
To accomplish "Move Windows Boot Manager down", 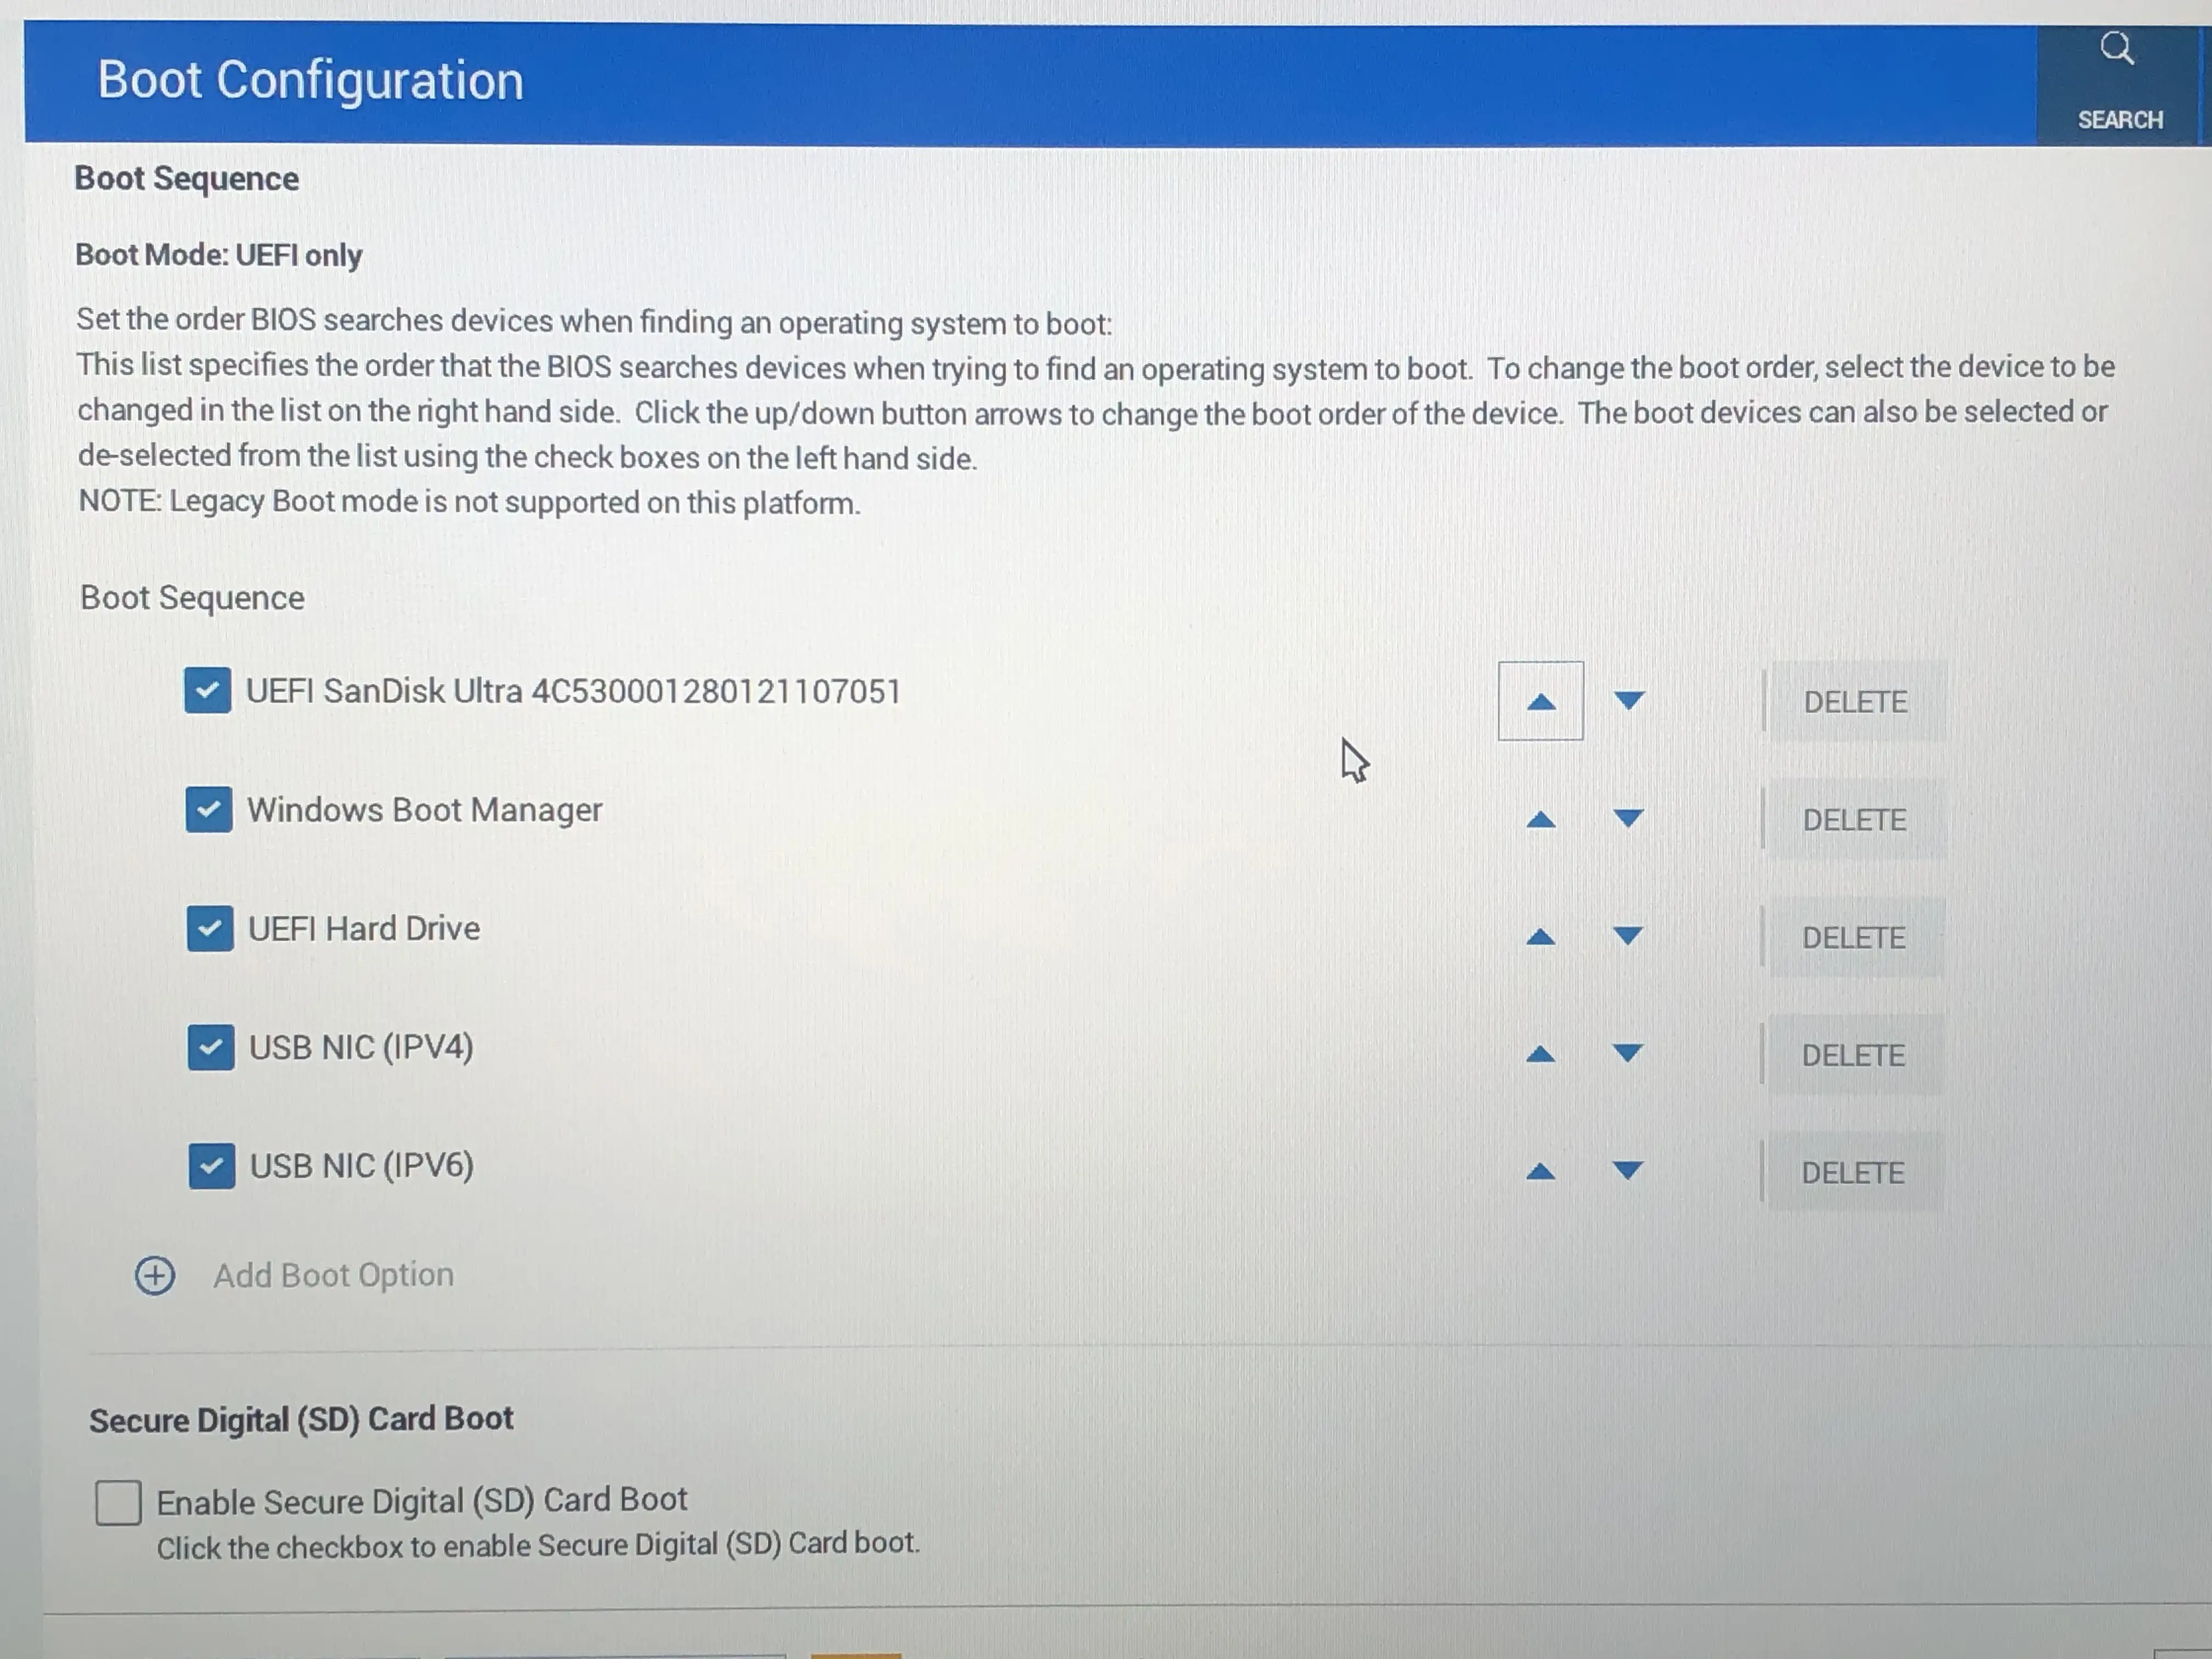I will coord(1628,819).
